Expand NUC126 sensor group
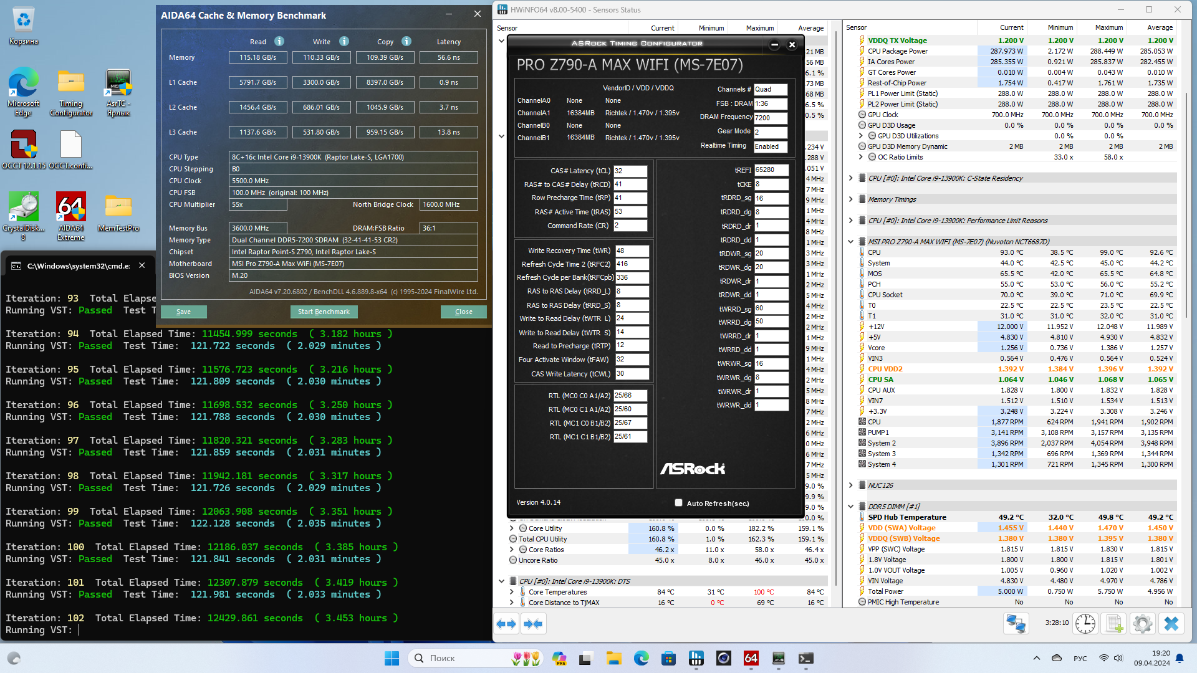 850,485
